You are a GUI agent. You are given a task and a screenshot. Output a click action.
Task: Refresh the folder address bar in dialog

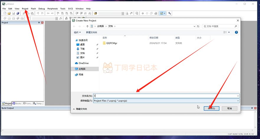(x=198, y=26)
